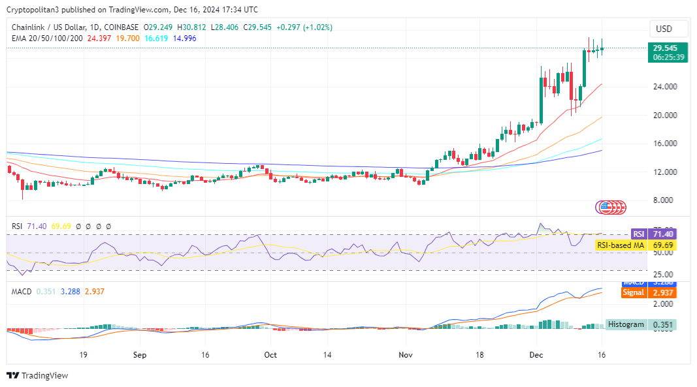
Task: Click the yellow RSI-based MA tag
Action: click(x=621, y=245)
